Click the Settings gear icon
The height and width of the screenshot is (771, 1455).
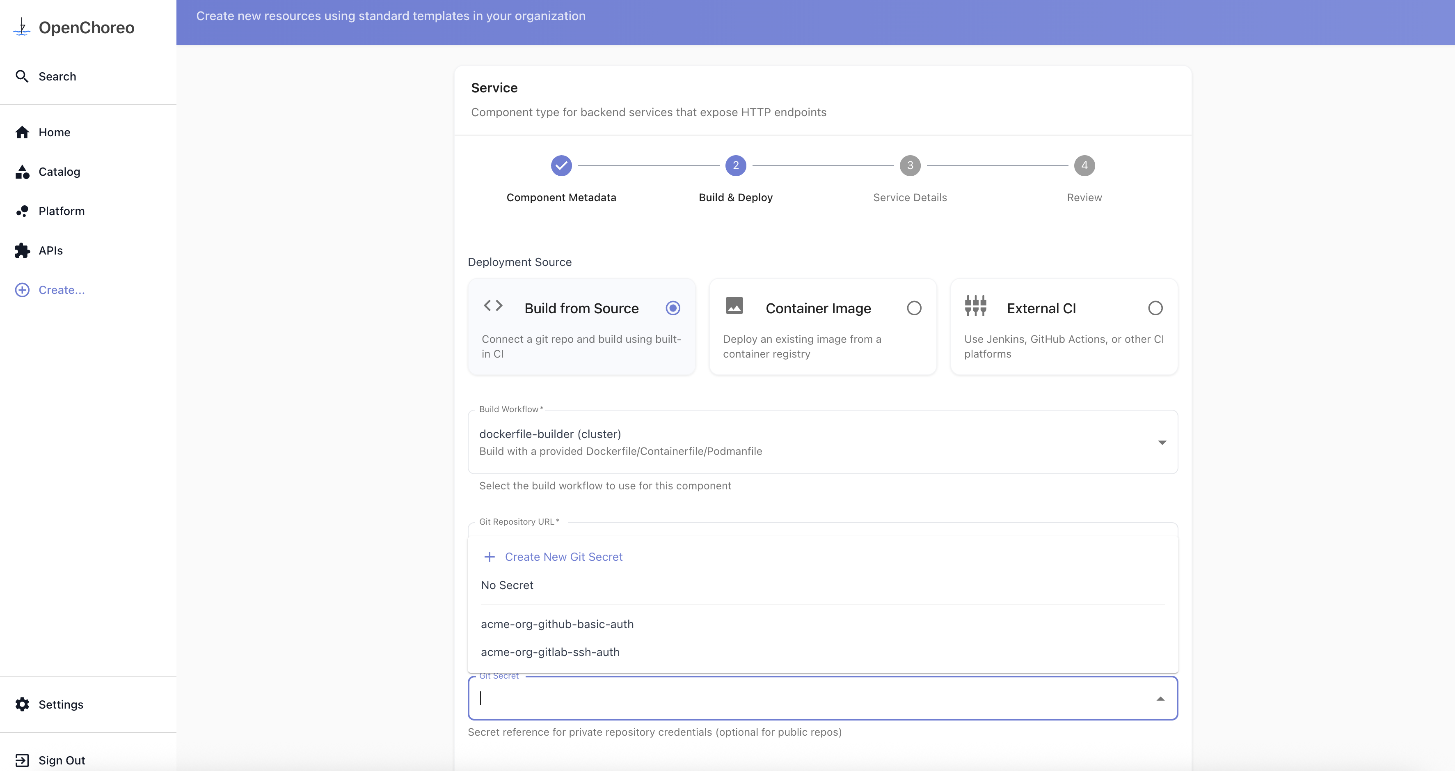(22, 704)
